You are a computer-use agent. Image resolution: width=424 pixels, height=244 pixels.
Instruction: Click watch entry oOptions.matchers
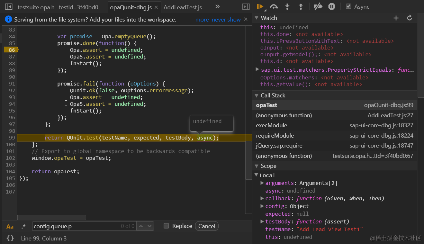(x=314, y=77)
